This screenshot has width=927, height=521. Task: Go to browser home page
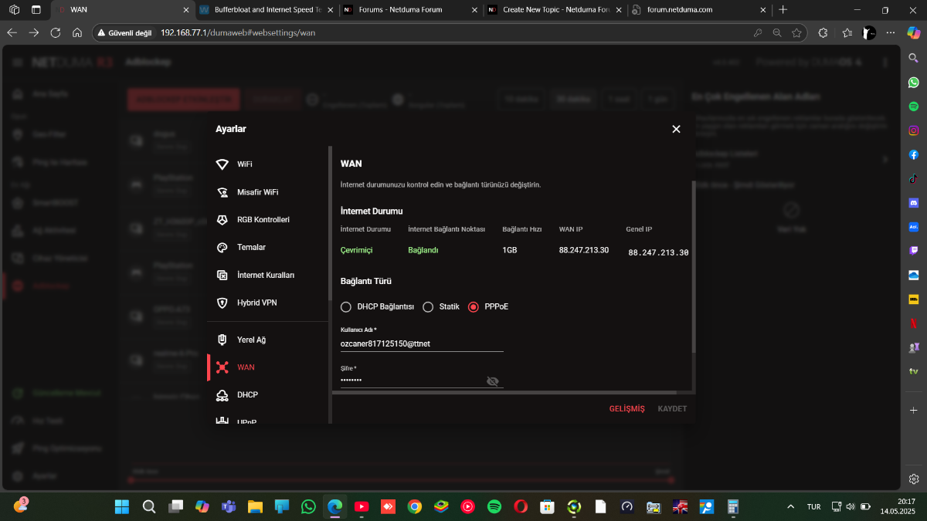coord(77,33)
